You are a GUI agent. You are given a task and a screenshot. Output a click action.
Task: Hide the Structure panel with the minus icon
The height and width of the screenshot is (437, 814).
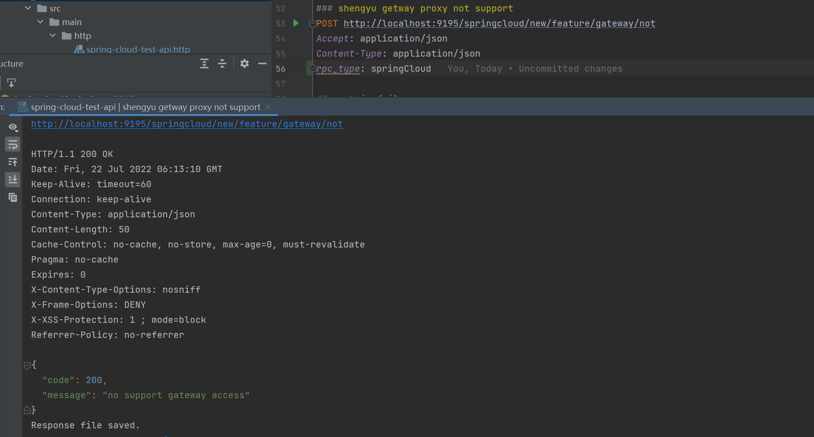[x=262, y=63]
